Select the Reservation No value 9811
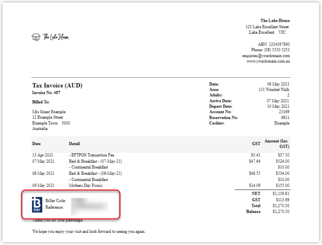322x245 pixels. tap(285, 118)
